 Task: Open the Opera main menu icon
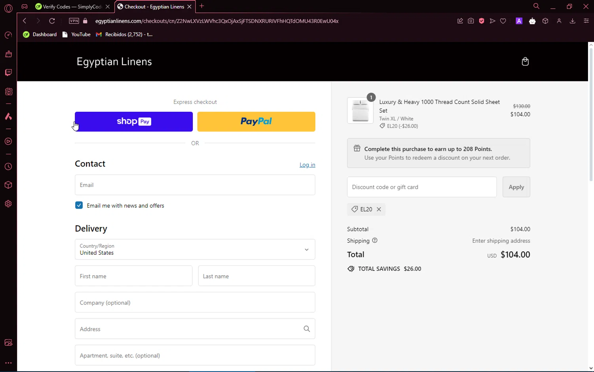[x=8, y=8]
